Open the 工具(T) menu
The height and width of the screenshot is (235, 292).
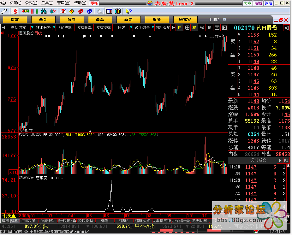pos(47,3)
